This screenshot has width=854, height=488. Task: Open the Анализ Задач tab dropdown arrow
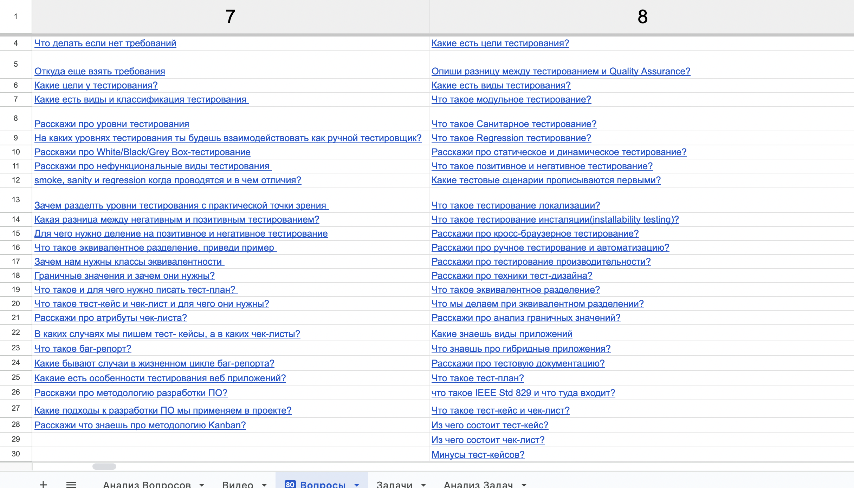[524, 484]
